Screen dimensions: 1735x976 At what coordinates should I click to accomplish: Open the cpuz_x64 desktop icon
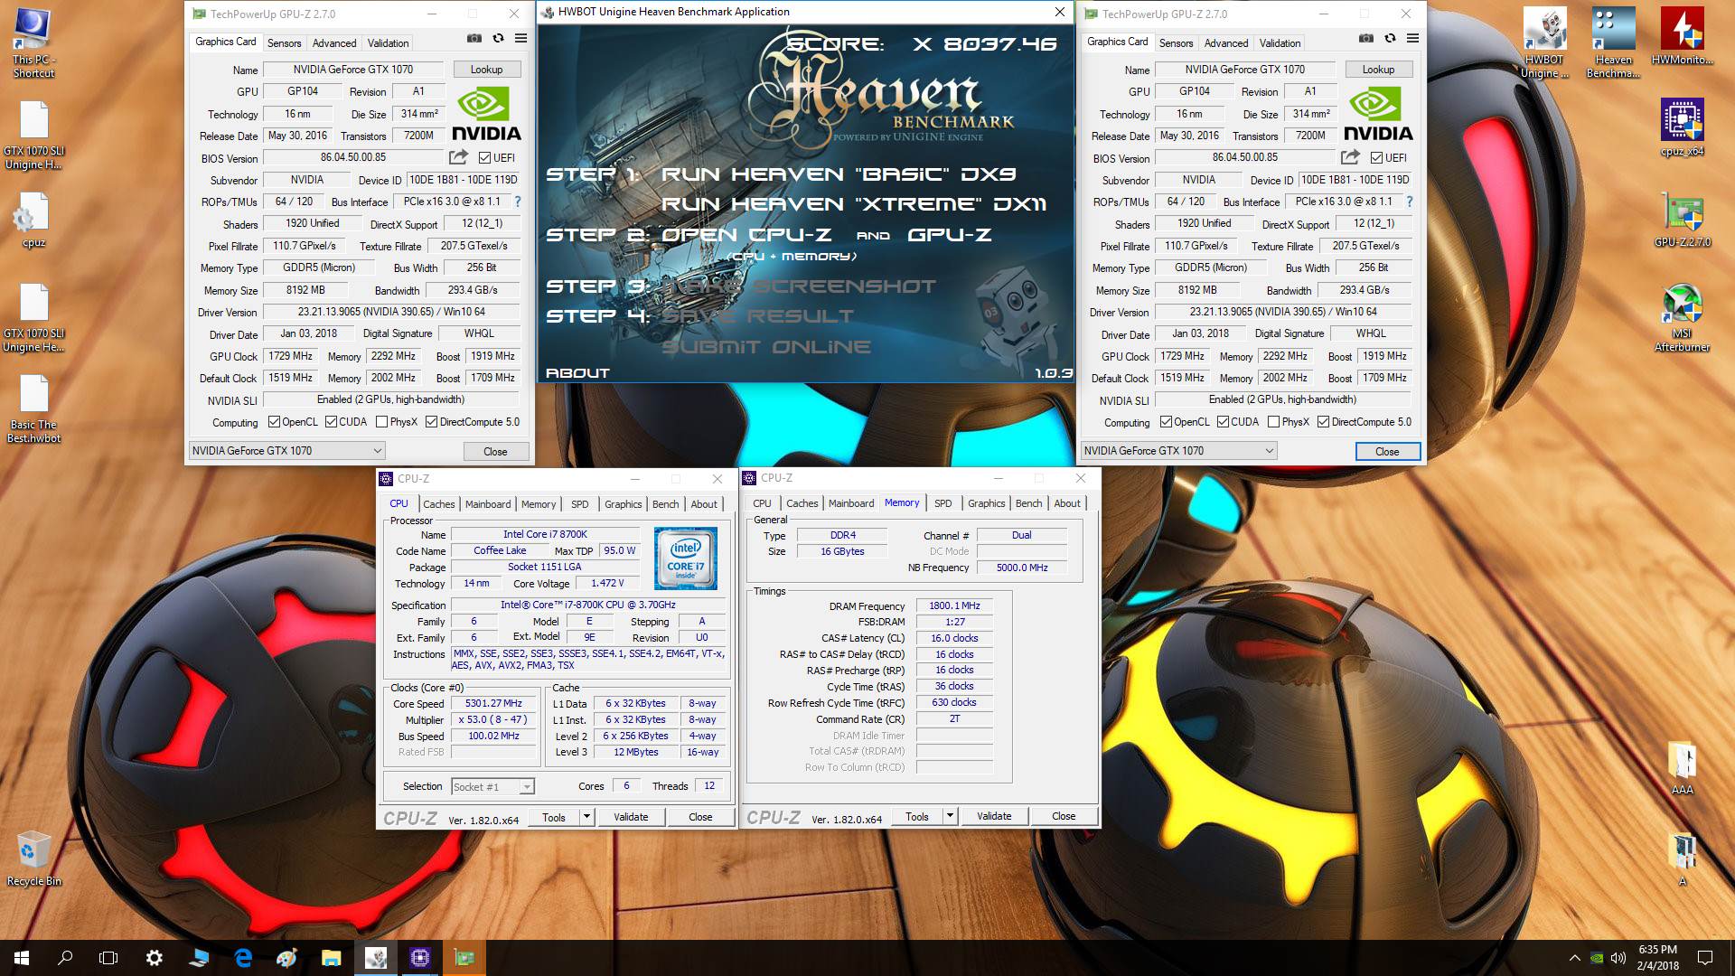[1682, 127]
